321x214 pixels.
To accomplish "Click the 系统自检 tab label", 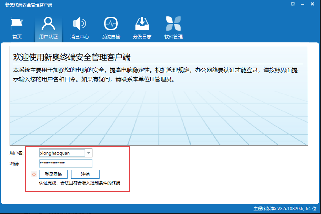I will [x=111, y=37].
